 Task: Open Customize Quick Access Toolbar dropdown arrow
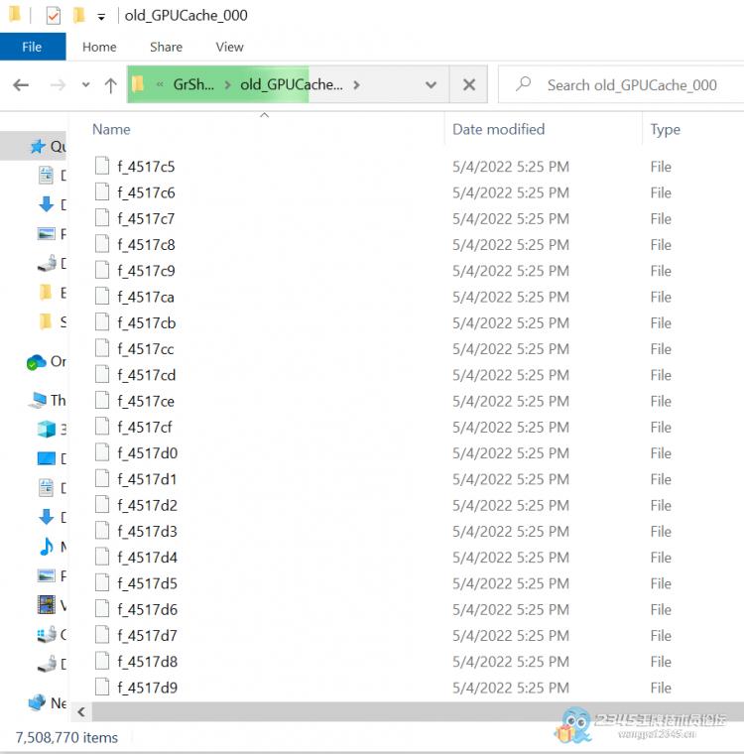(x=101, y=17)
